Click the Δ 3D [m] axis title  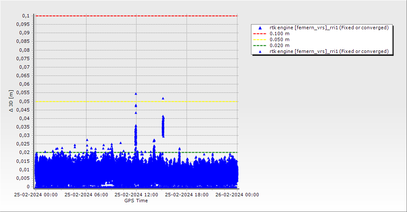pos(11,101)
